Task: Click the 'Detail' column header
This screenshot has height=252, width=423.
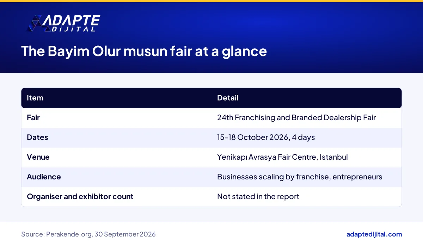Action: click(x=228, y=98)
